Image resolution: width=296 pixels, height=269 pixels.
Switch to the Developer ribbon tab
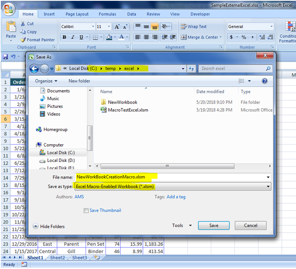(200, 14)
